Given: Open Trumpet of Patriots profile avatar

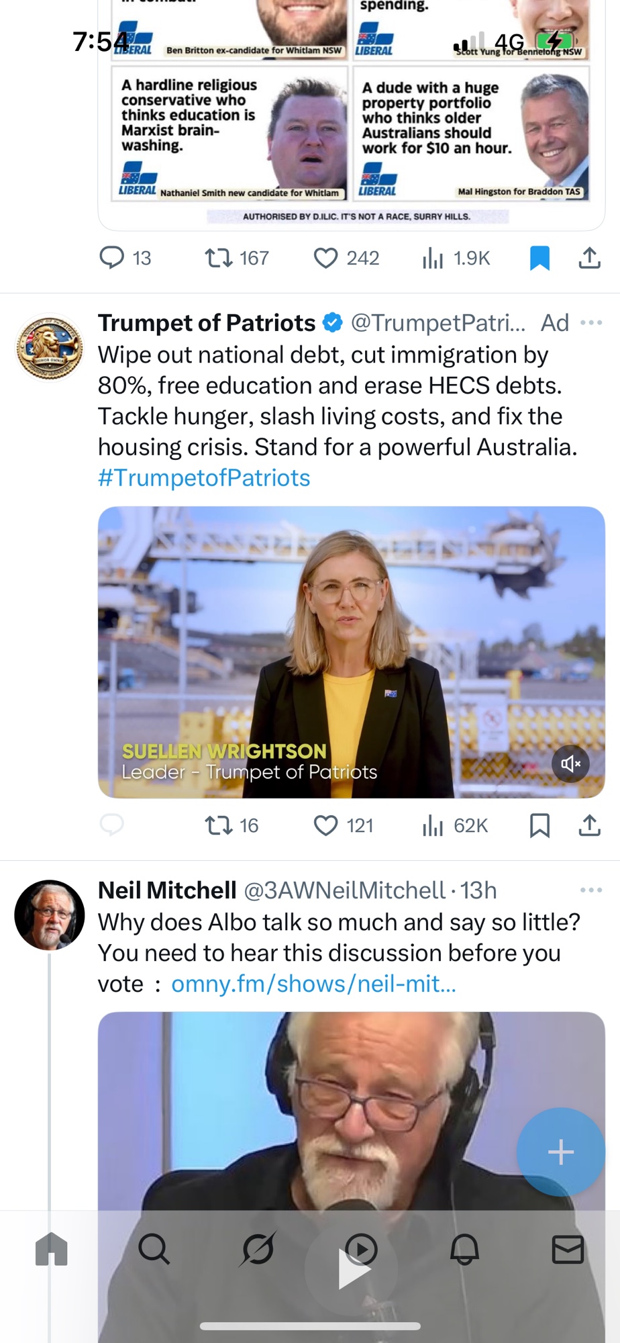Looking at the screenshot, I should 50,347.
